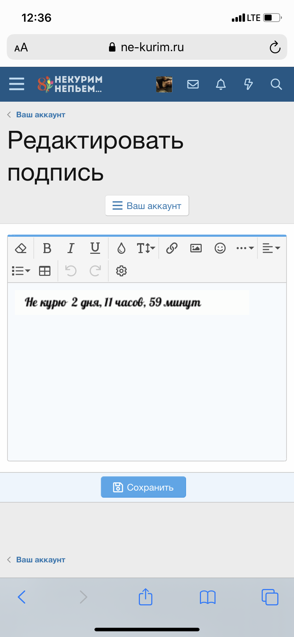
Task: Open the Ваш аккаунт menu button
Action: point(147,206)
